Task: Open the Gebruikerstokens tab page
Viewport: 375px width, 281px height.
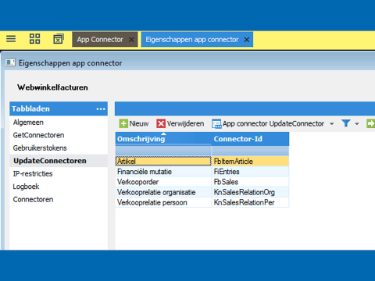Action: point(40,148)
